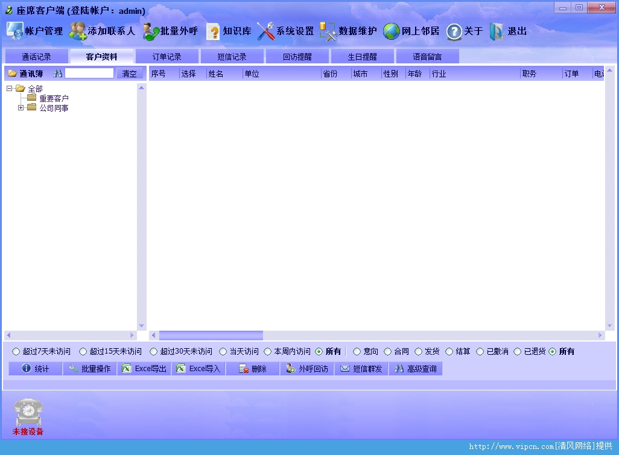
Task: Select 当天访问 radio option
Action: (223, 352)
